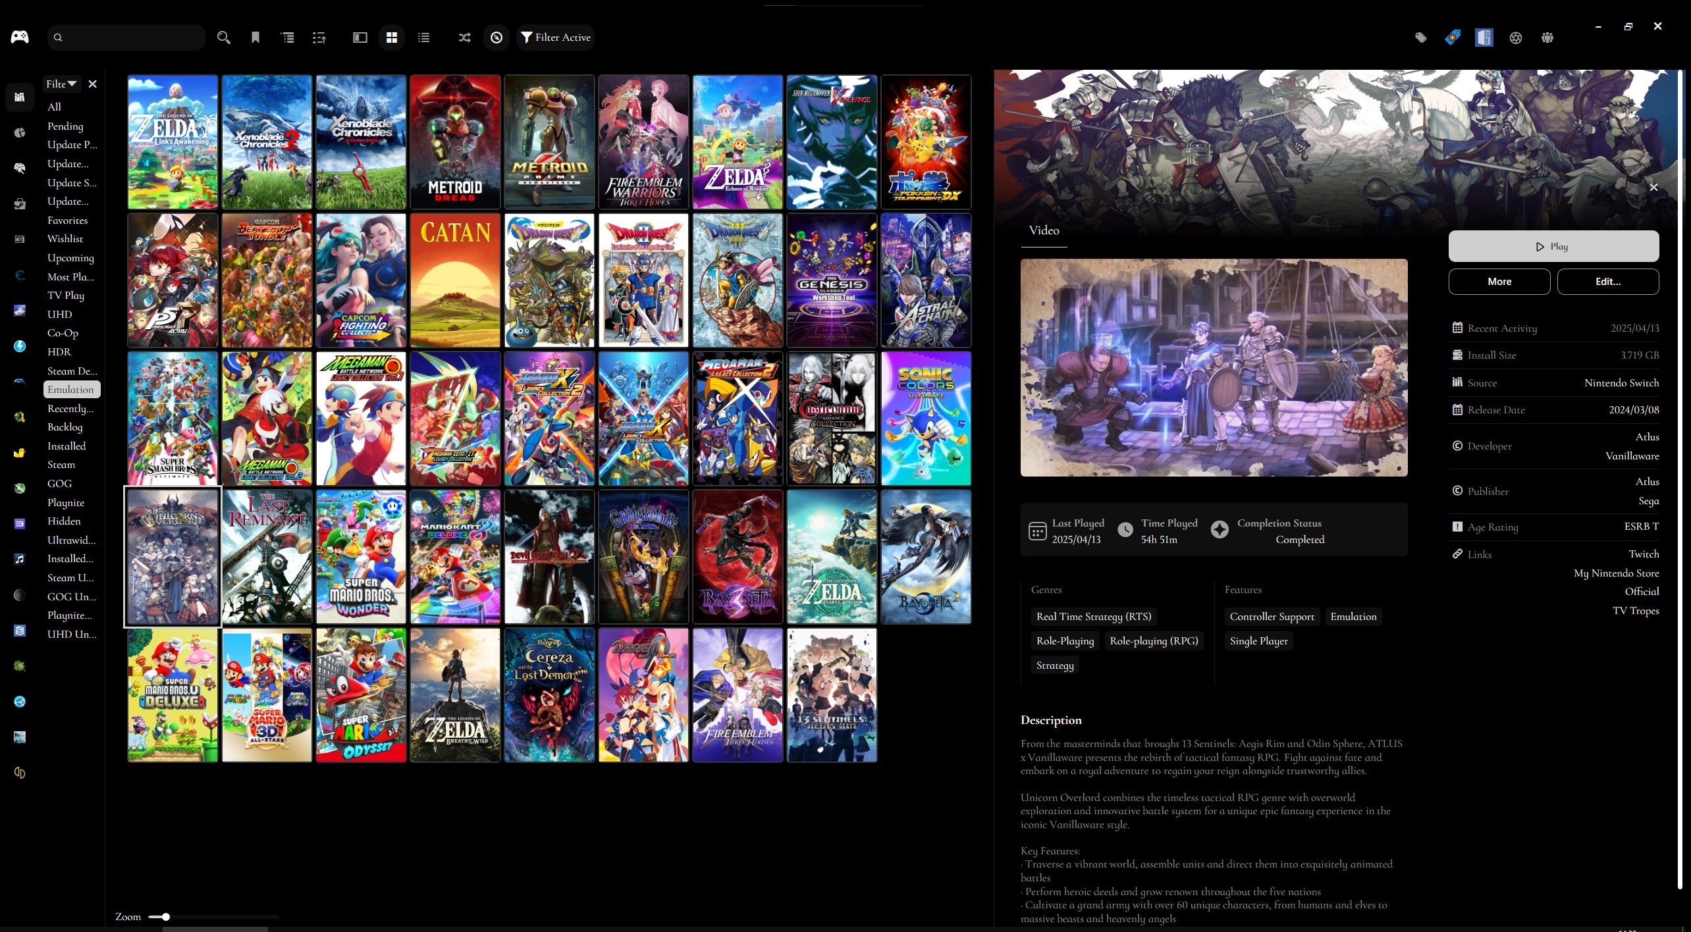Screen dimensions: 1691x932
Task: Select the 13 Sentinels cover
Action: [x=832, y=694]
